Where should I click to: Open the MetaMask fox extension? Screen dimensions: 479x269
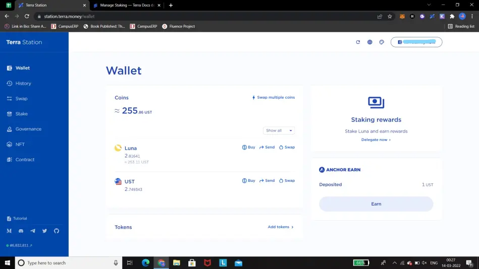[x=402, y=17]
